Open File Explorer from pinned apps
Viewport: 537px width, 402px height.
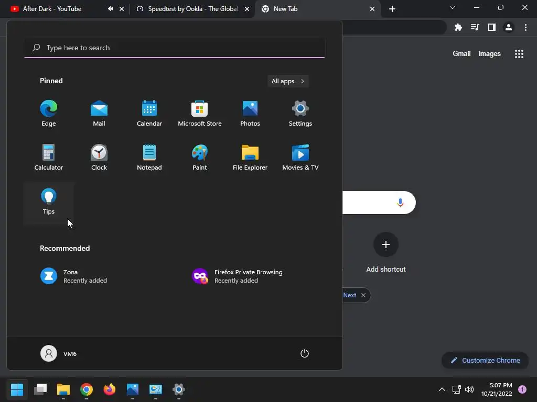point(250,157)
